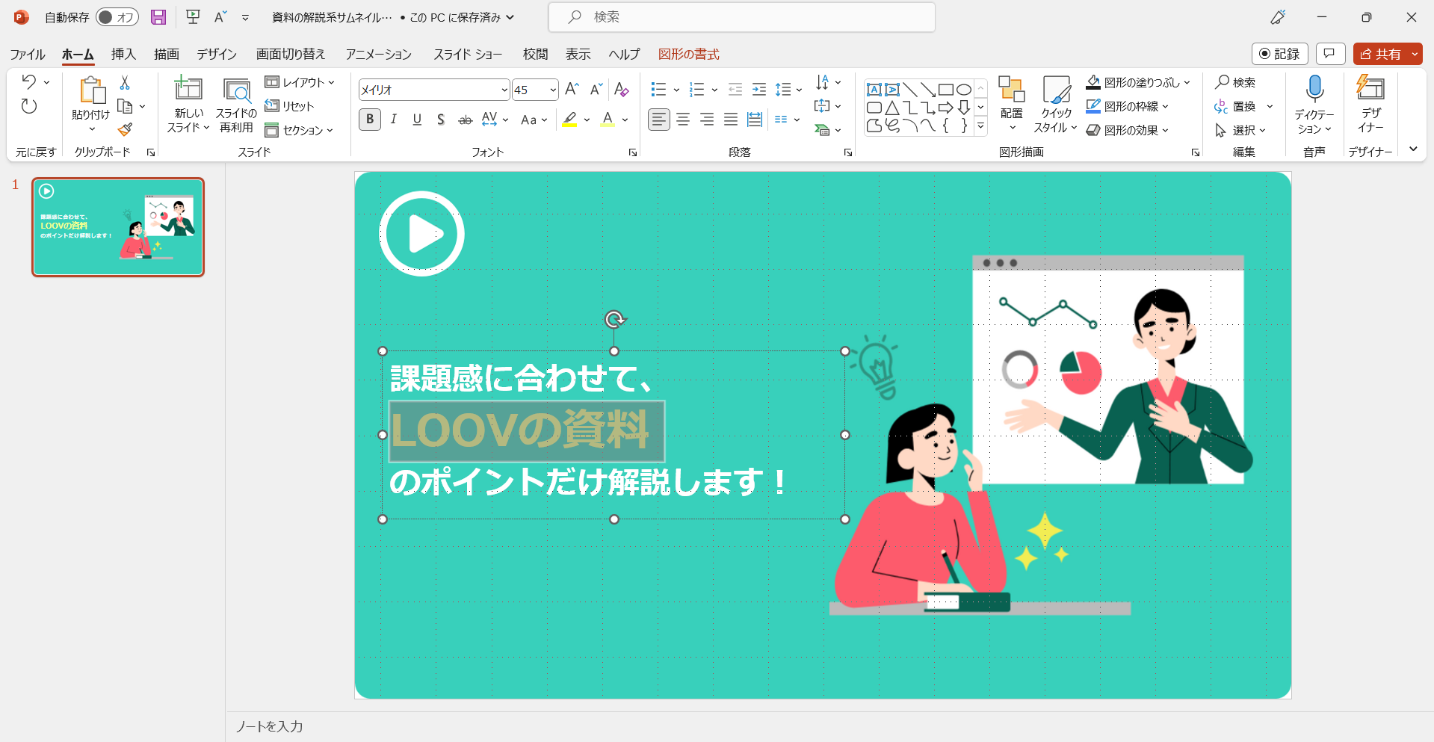Viewport: 1434px width, 742px height.
Task: Decrease font size with the small A icon
Action: click(596, 90)
